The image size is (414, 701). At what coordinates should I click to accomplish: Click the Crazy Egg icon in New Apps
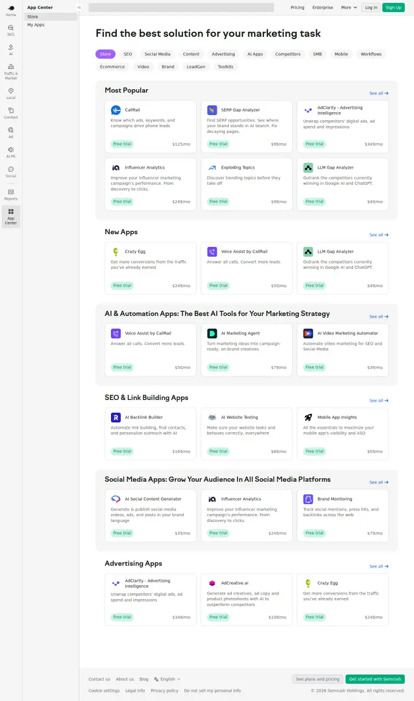pyautogui.click(x=116, y=252)
